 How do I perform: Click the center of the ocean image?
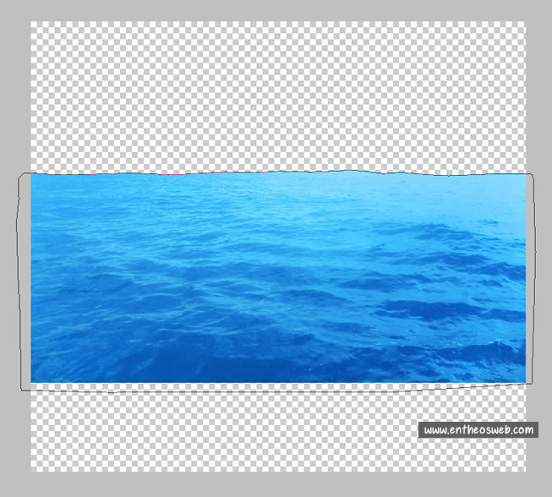(278, 278)
